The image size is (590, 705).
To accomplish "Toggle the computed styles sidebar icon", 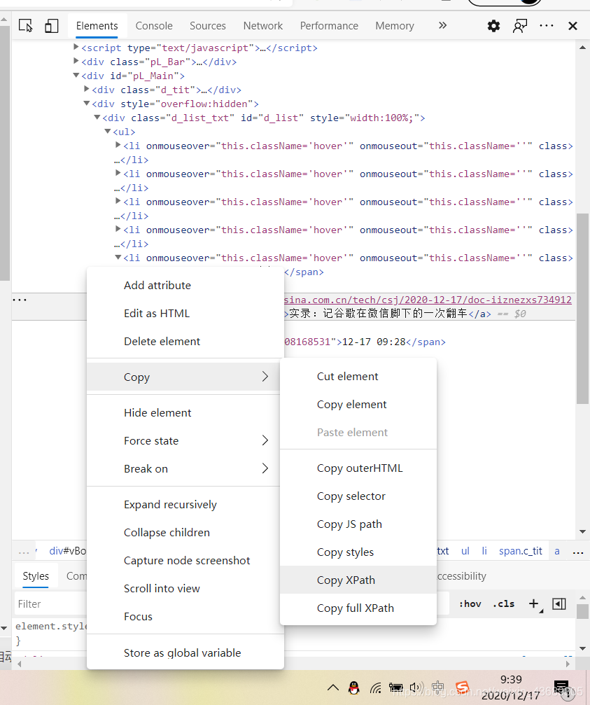I will point(559,604).
